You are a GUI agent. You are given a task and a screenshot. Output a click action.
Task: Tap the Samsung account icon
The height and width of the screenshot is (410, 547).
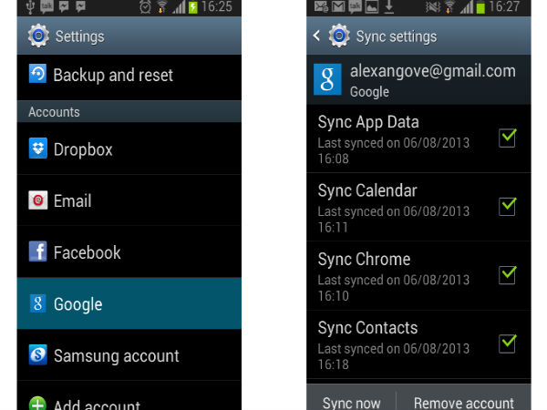tap(37, 355)
